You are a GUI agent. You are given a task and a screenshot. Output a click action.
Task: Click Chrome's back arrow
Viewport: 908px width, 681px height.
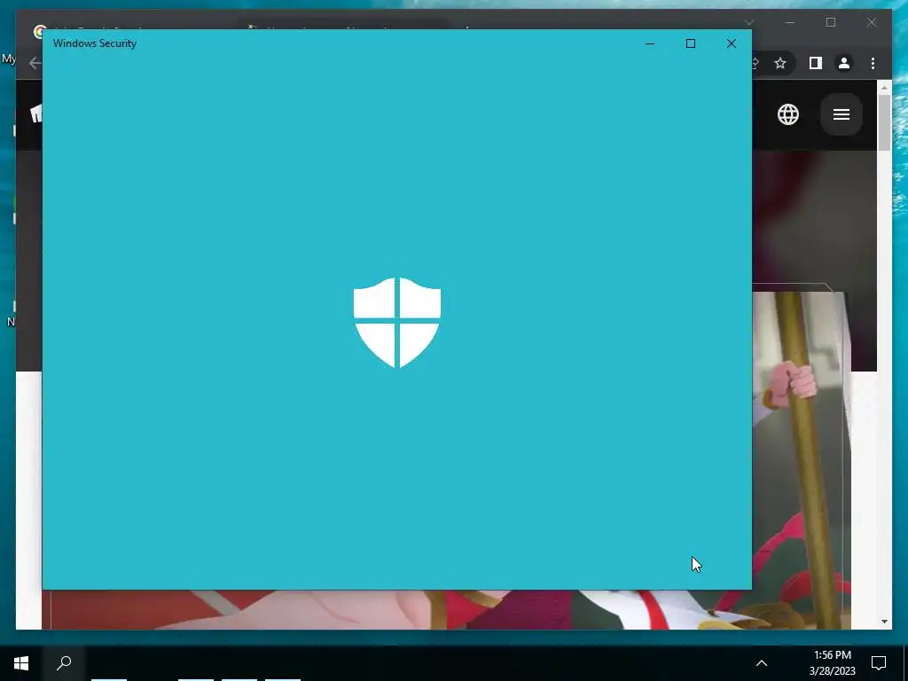35,63
